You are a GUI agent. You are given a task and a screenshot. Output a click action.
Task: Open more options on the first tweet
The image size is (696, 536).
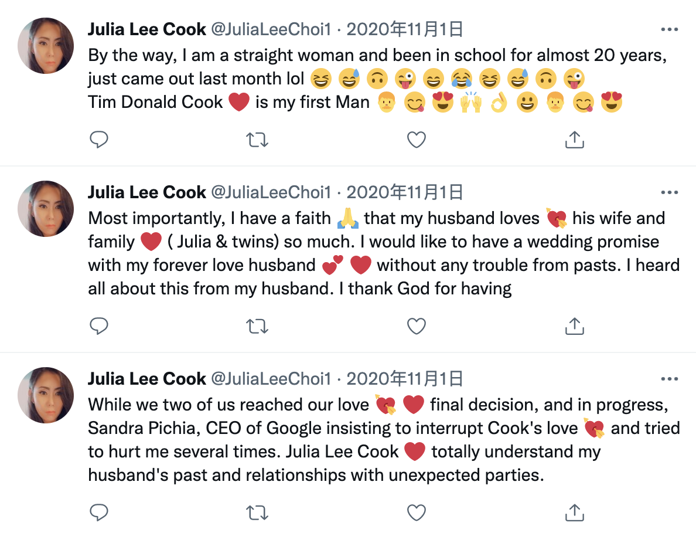click(x=669, y=29)
